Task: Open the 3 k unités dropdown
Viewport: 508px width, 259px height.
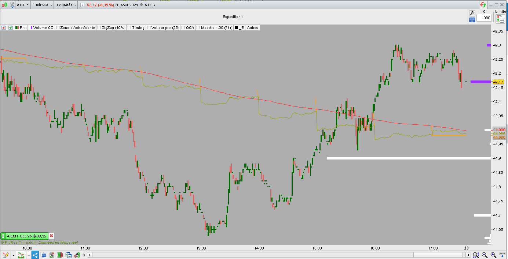Action: coord(66,5)
